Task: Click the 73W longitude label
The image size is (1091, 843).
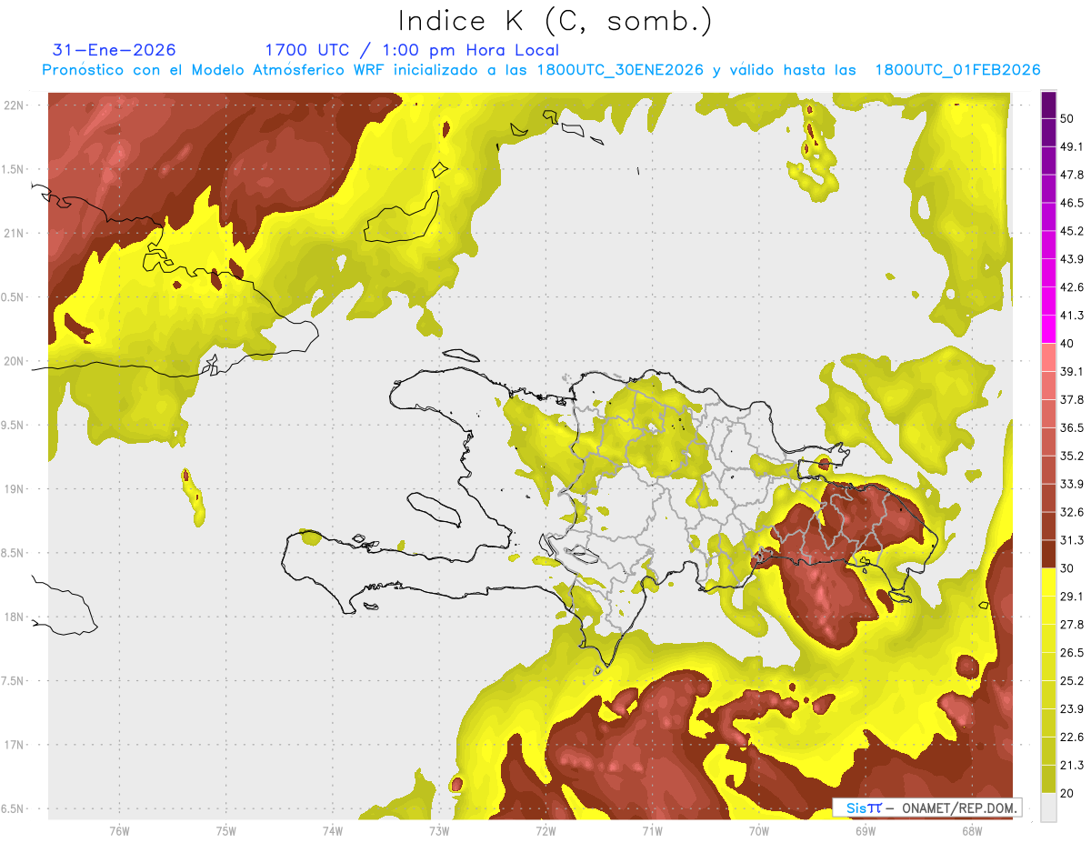Action: pos(439,830)
